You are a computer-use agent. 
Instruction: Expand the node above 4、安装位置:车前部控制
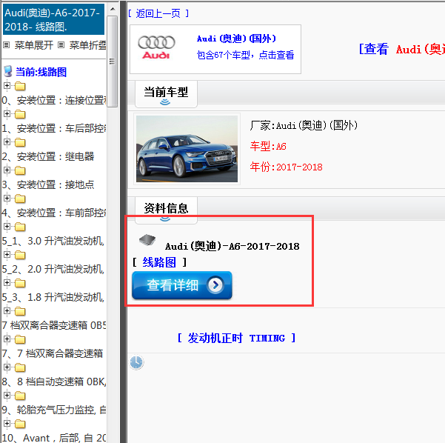coord(7,198)
